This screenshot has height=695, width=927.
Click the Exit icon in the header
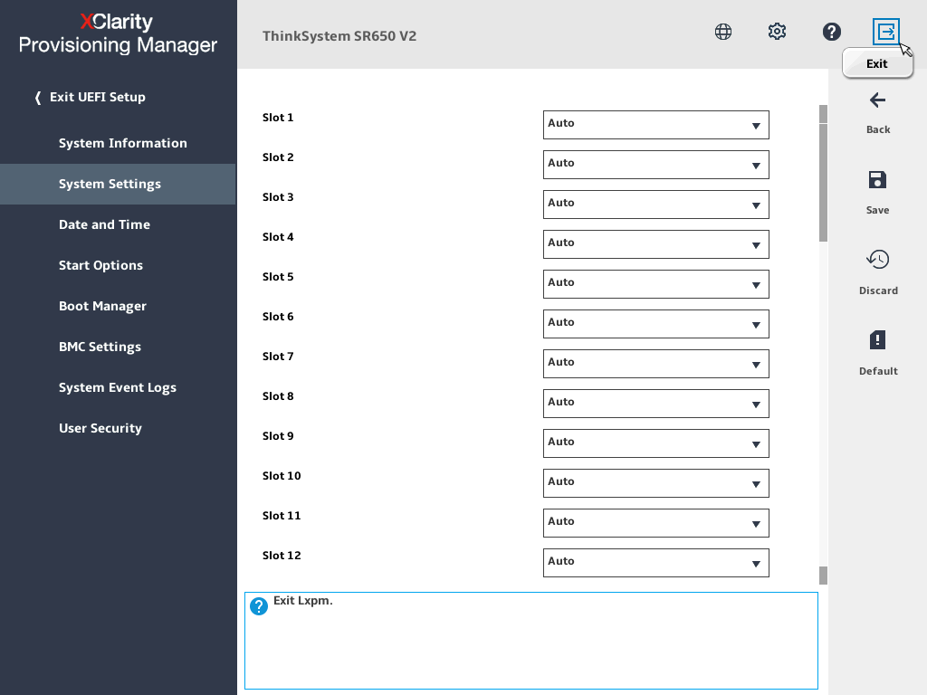pyautogui.click(x=885, y=32)
